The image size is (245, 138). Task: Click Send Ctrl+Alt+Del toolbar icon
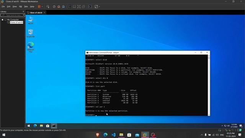(48, 7)
